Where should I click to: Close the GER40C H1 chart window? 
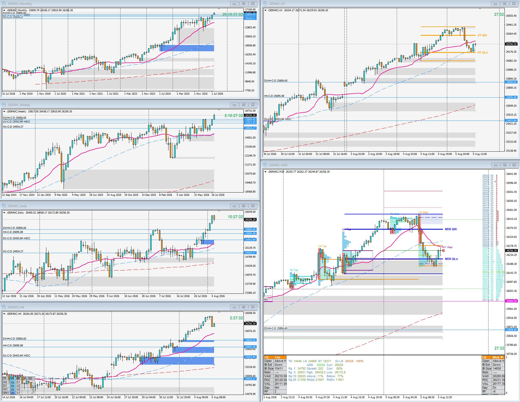514,4
